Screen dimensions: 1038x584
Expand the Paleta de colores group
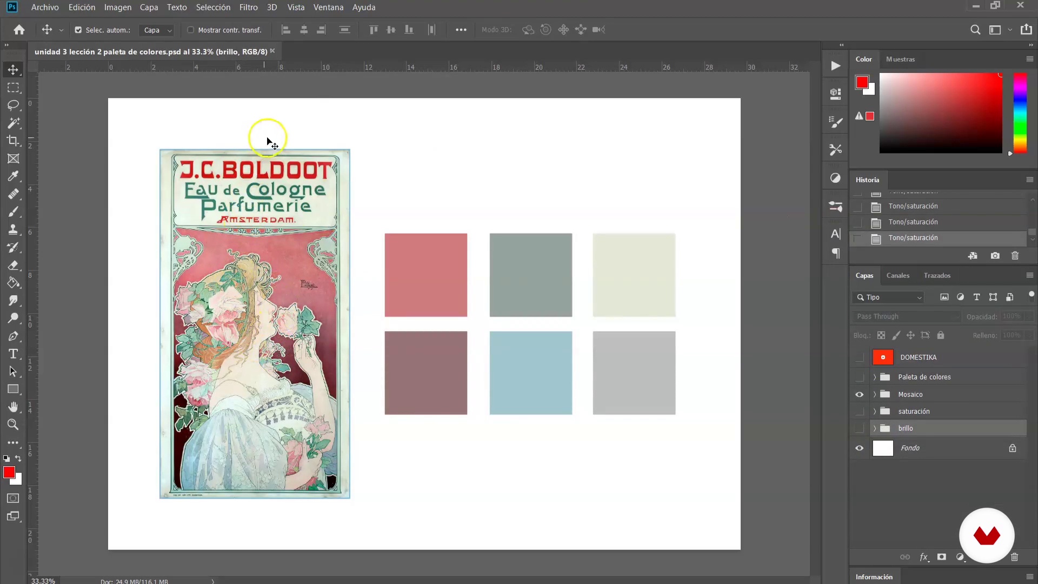click(x=874, y=377)
